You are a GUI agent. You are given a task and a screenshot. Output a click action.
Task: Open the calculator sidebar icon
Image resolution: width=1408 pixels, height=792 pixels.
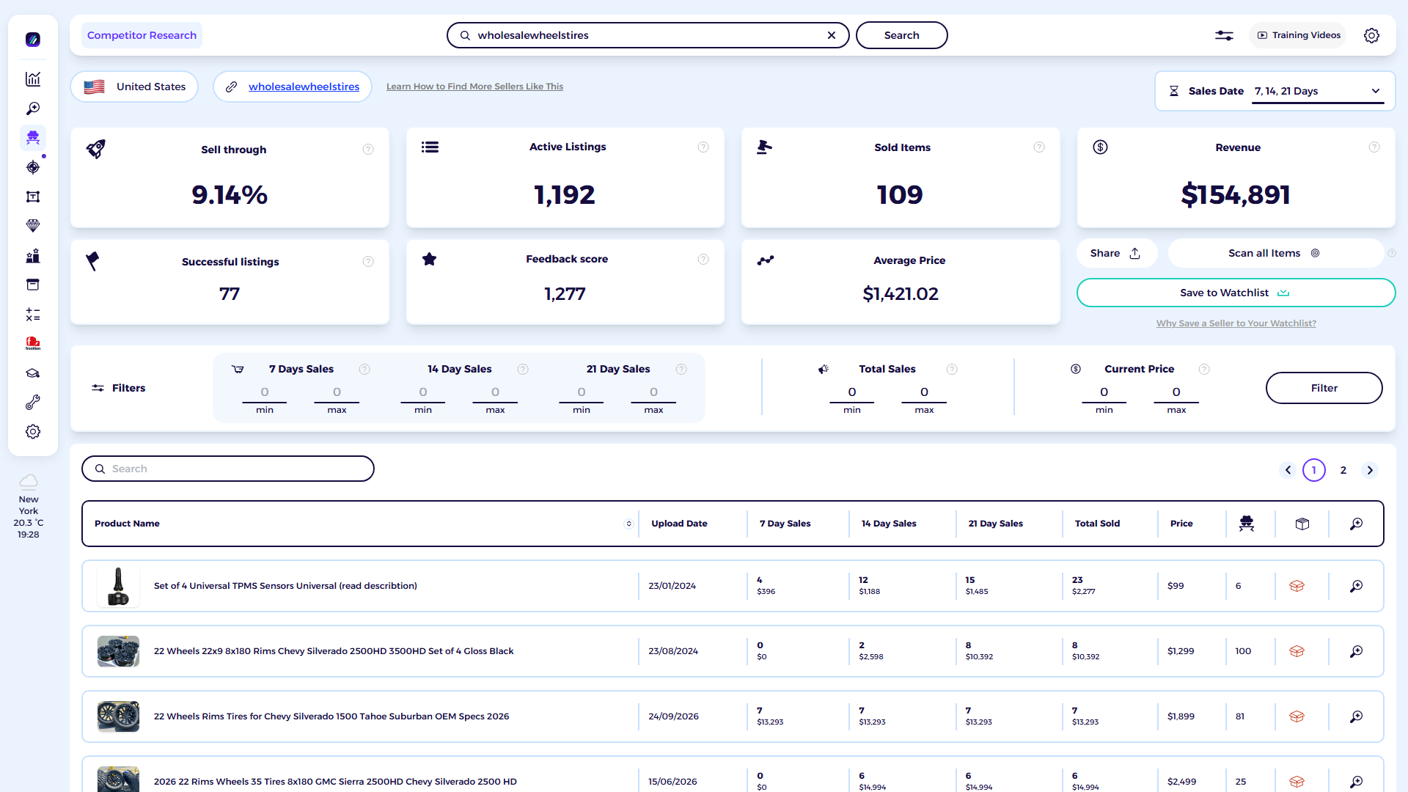[33, 315]
